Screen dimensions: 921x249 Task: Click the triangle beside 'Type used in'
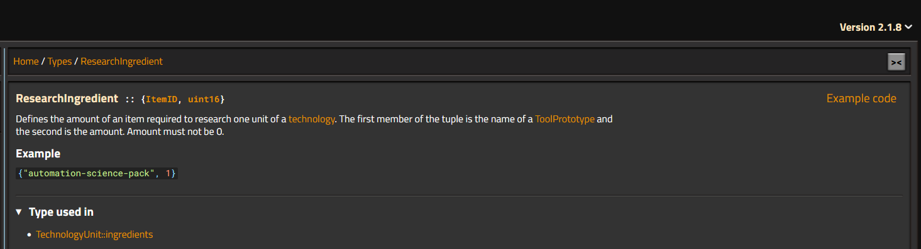tap(19, 212)
